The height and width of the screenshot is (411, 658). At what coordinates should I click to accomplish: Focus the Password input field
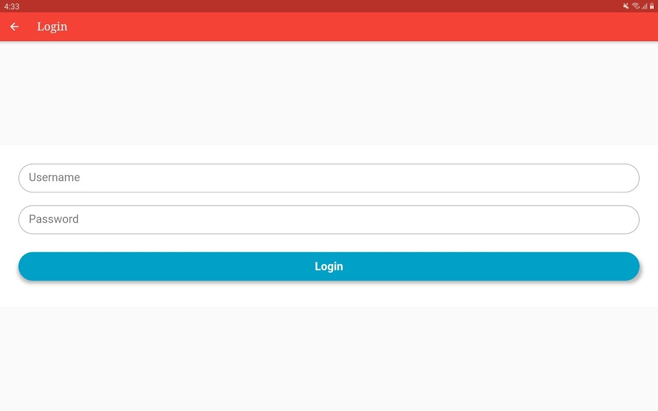pos(329,220)
